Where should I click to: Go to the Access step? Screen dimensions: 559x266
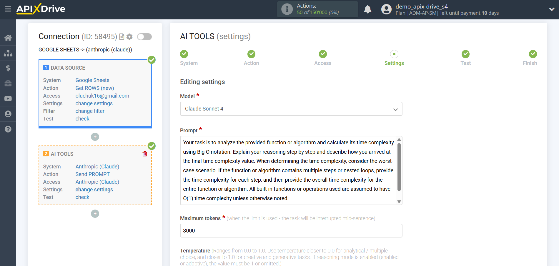323,54
